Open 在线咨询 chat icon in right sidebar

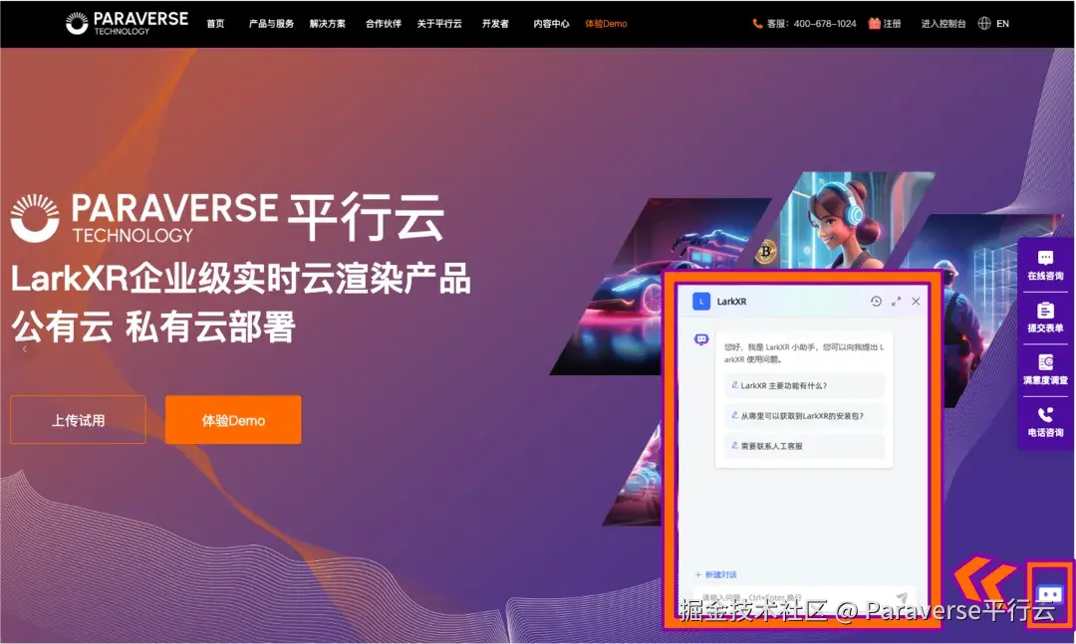coord(1045,265)
